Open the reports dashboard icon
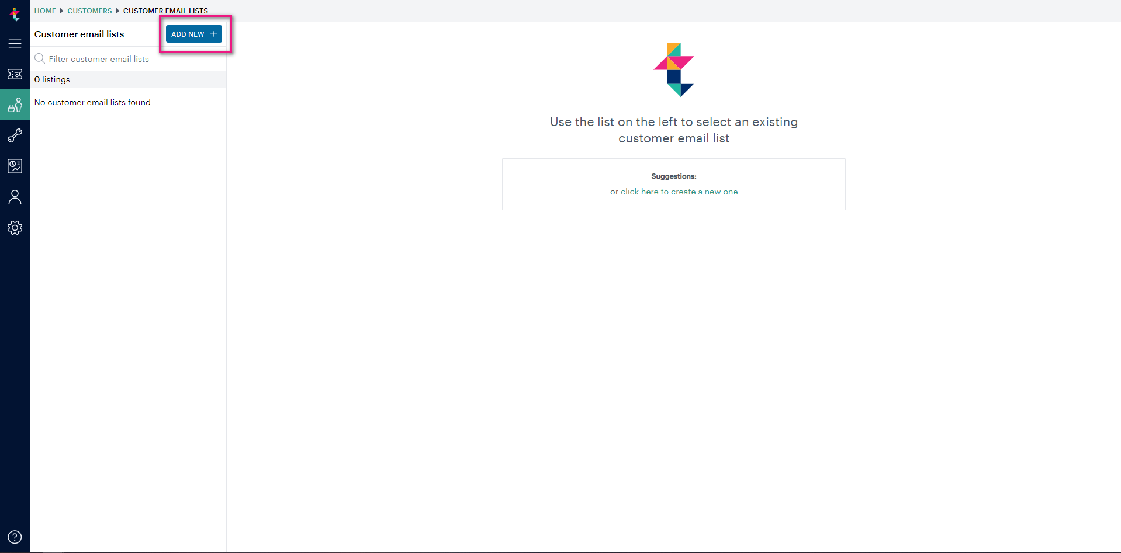The width and height of the screenshot is (1121, 553). [15, 166]
